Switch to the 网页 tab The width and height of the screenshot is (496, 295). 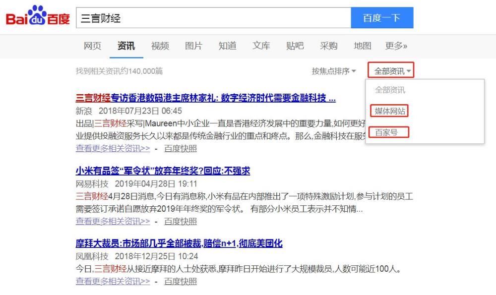92,46
